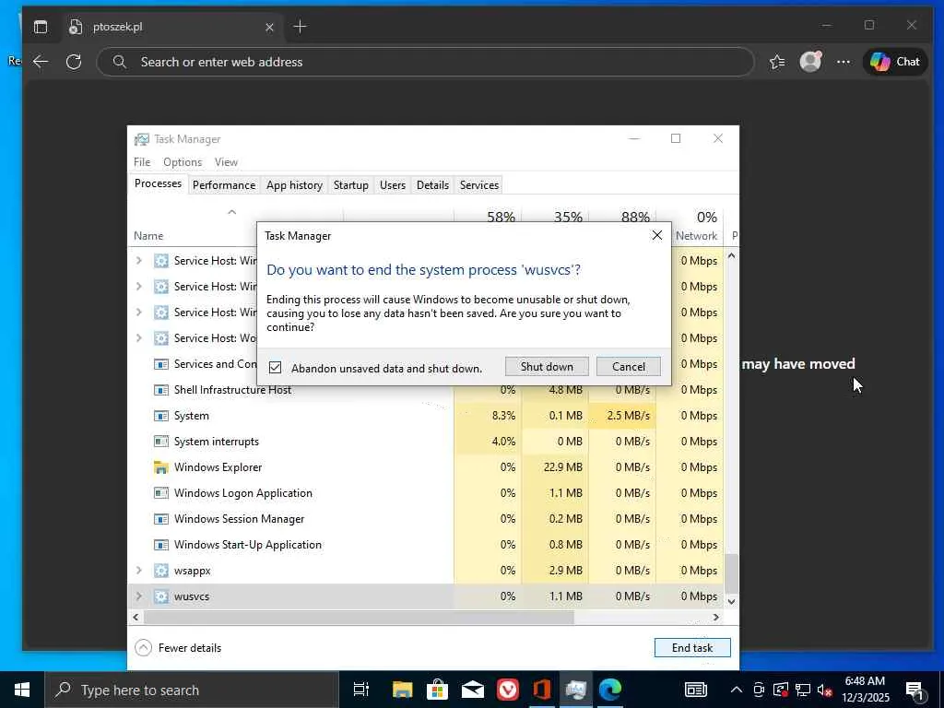Screen dimensions: 944x708
Task: Click the Shut down button
Action: point(547,367)
